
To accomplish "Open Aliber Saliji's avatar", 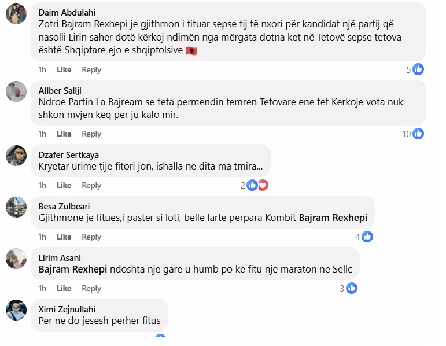I will click(x=16, y=91).
